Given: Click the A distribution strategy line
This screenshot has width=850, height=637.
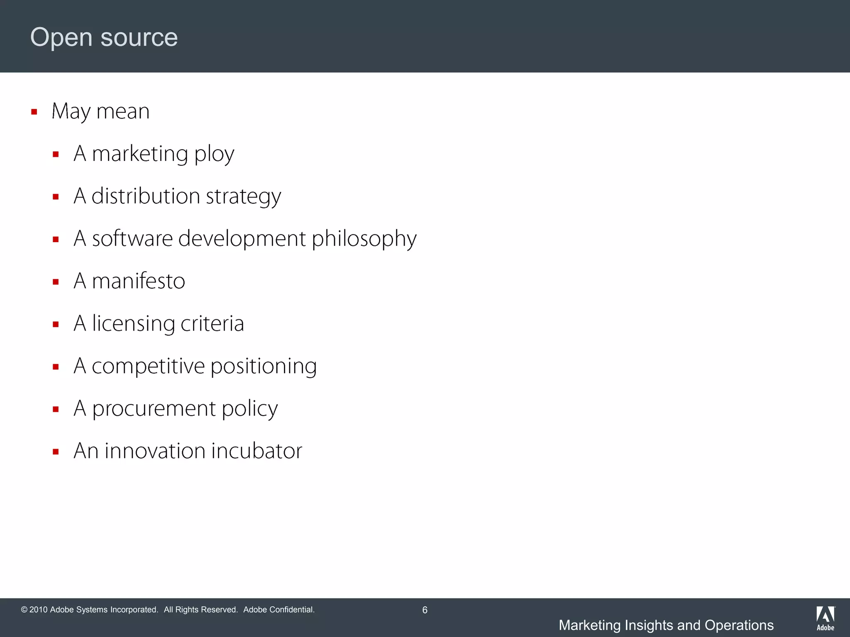Looking at the screenshot, I should click(177, 196).
